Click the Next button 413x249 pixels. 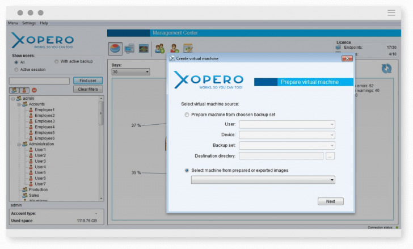330,201
